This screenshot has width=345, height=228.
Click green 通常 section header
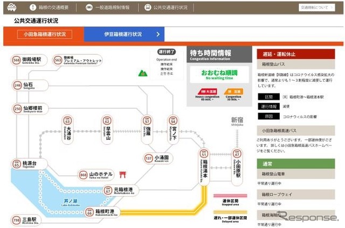[x=296, y=163]
